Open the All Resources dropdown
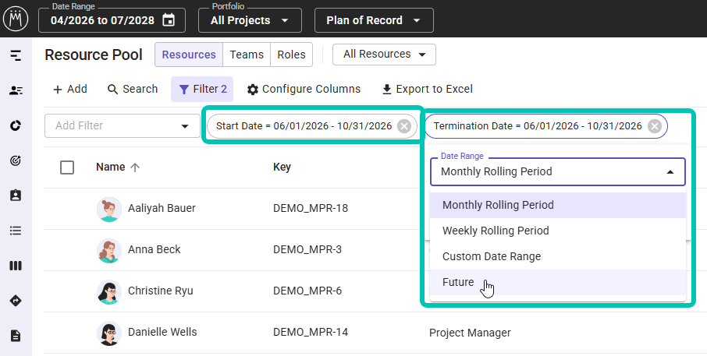 point(384,55)
